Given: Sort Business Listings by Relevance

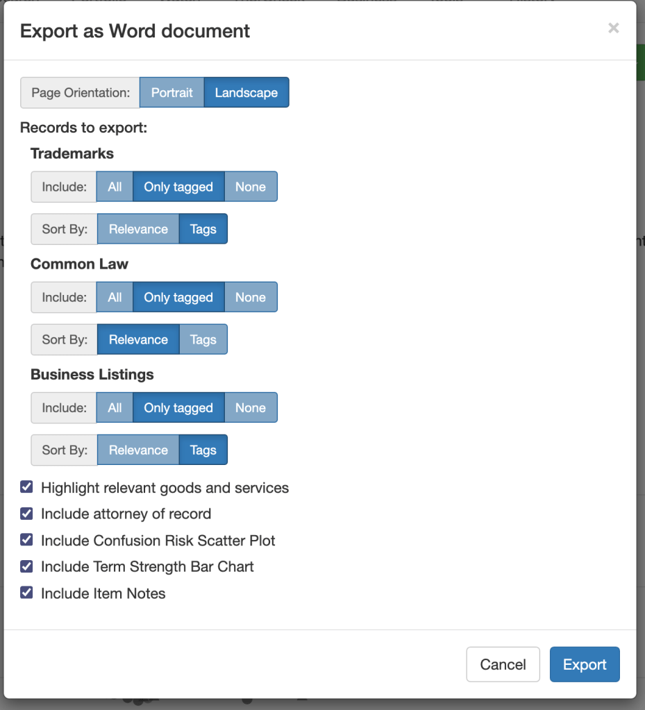Looking at the screenshot, I should pyautogui.click(x=138, y=450).
